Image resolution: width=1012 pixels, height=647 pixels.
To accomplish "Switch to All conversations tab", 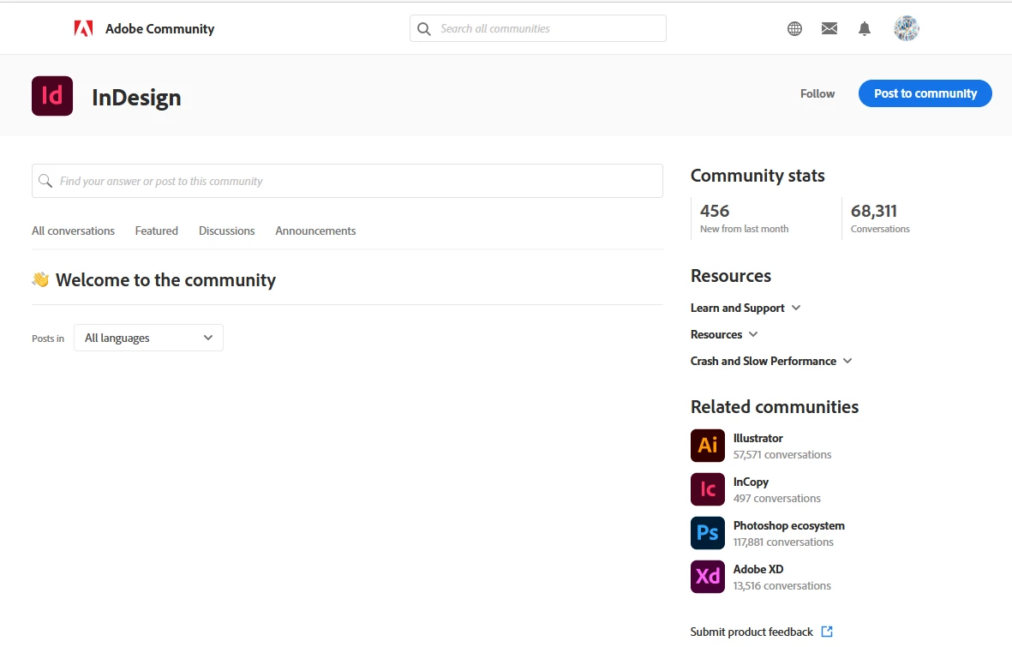I will tap(73, 231).
